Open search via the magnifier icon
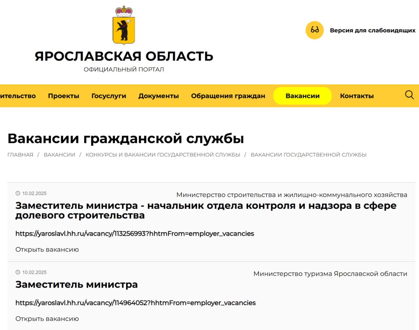Screen dimensions: 419x330 pyautogui.click(x=409, y=95)
